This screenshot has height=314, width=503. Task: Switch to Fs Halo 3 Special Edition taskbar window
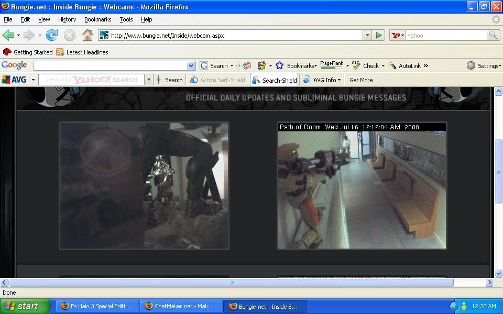tap(97, 306)
